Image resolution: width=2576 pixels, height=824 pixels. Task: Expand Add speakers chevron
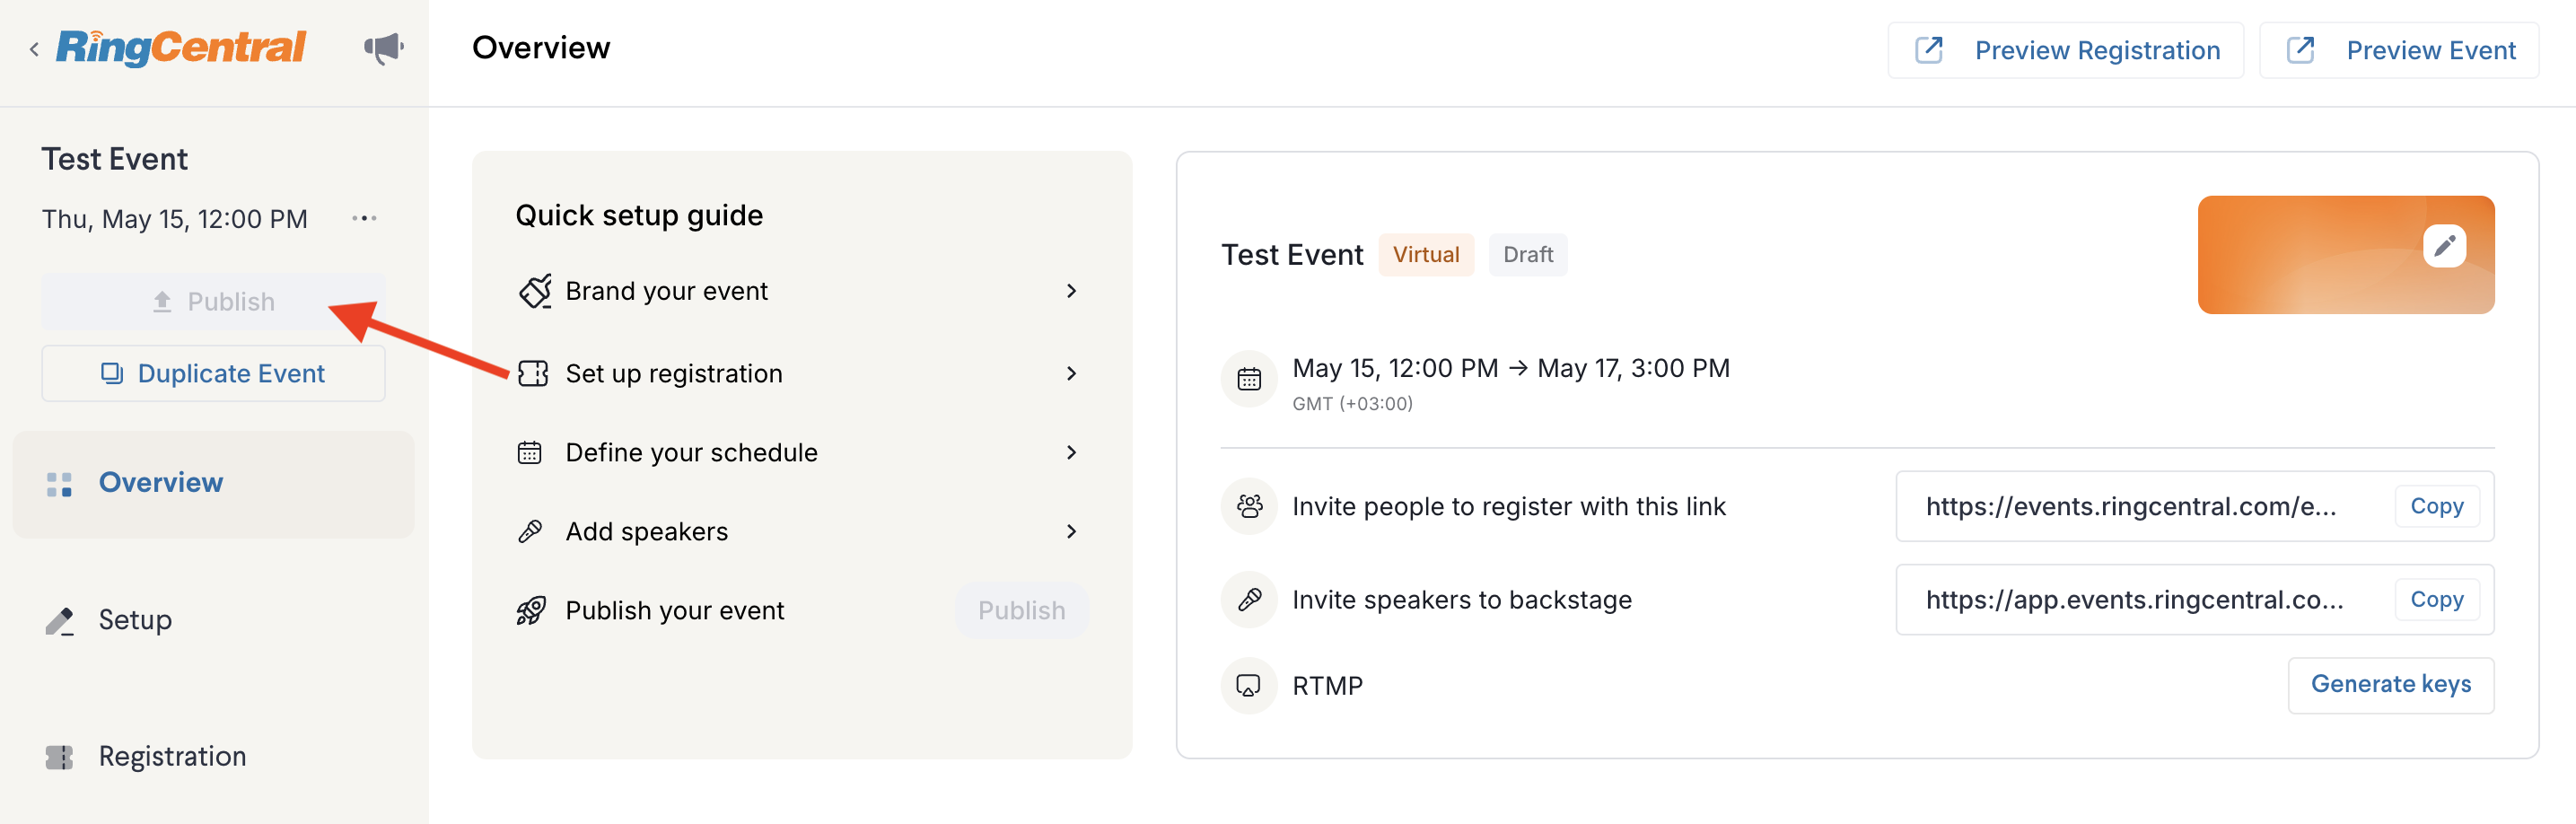pos(1071,531)
